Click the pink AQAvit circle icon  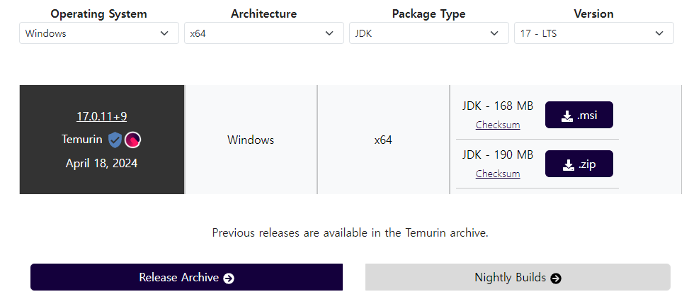132,140
